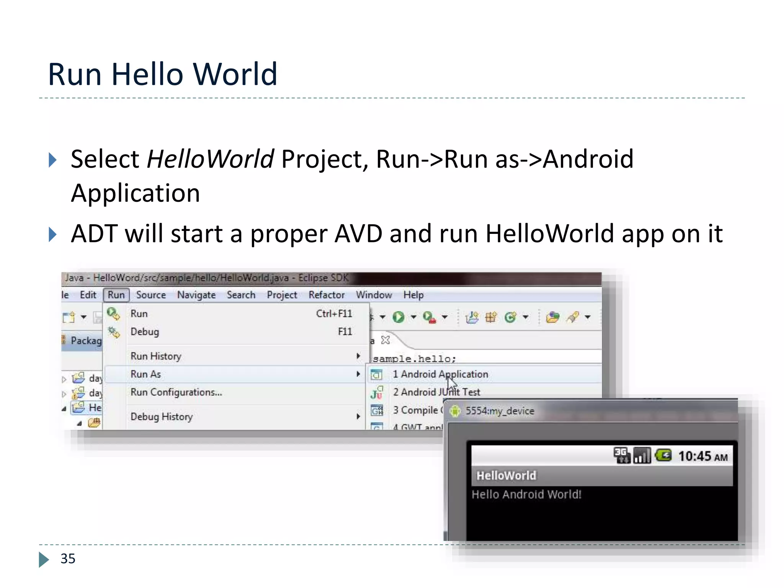Image resolution: width=784 pixels, height=588 pixels.
Task: Click the second 'day' project folder icon
Action: [78, 393]
